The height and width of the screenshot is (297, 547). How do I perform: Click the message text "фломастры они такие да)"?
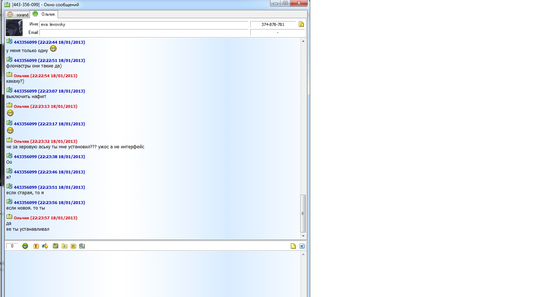(34, 66)
